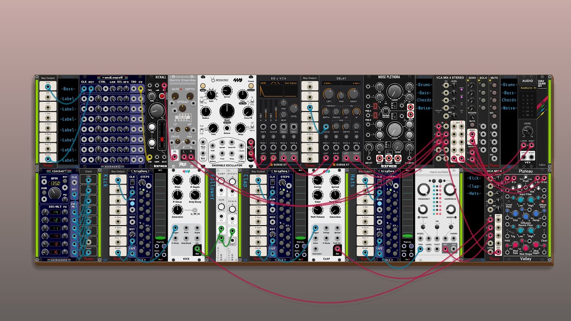
Task: Click the -Hats- label text
Action: coord(474,193)
